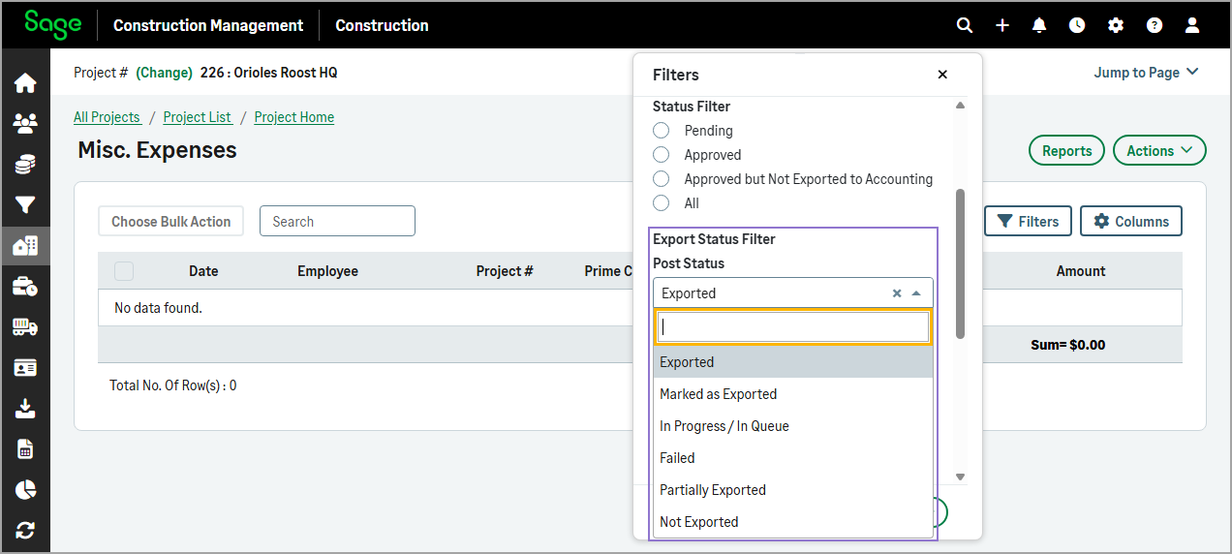The height and width of the screenshot is (554, 1232).
Task: Click the plus icon in top bar
Action: [1001, 25]
